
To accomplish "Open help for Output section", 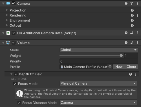I will point(132,25).
